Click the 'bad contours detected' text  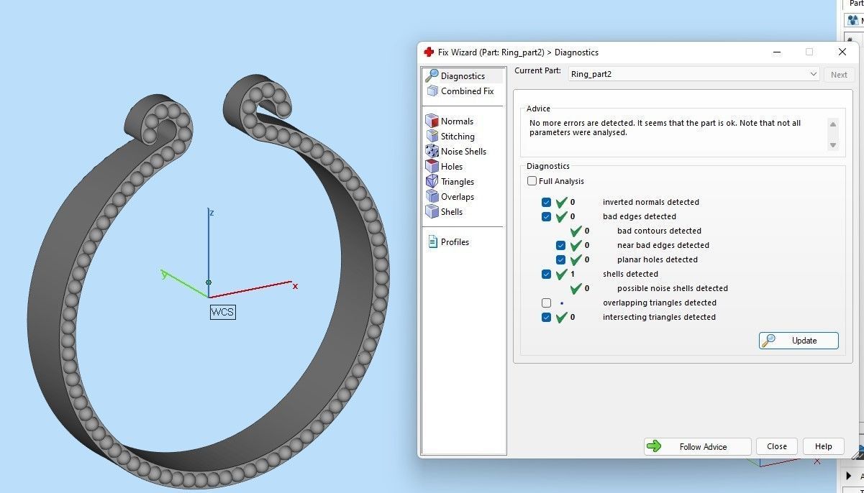click(x=659, y=231)
